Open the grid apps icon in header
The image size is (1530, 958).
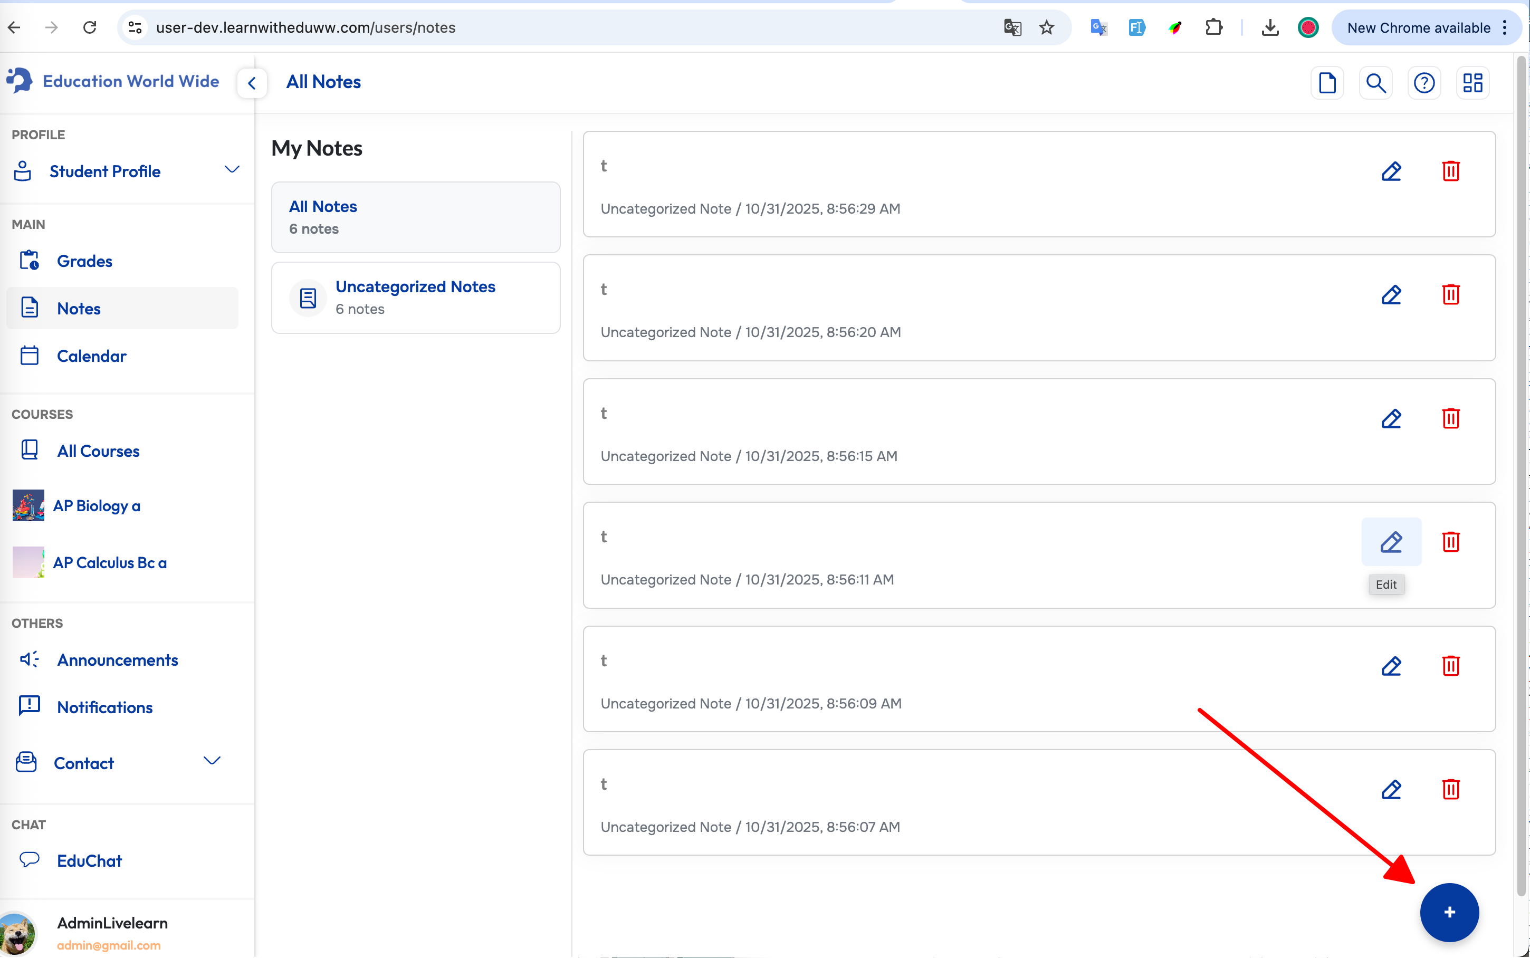click(1472, 83)
